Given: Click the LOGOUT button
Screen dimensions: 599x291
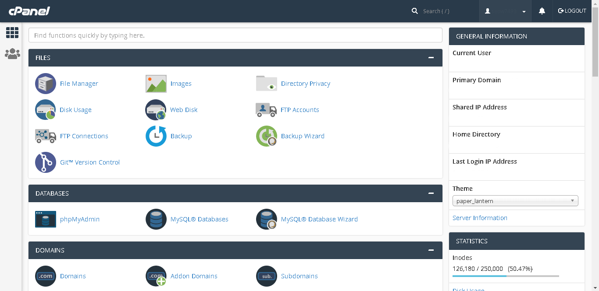Looking at the screenshot, I should (x=572, y=11).
